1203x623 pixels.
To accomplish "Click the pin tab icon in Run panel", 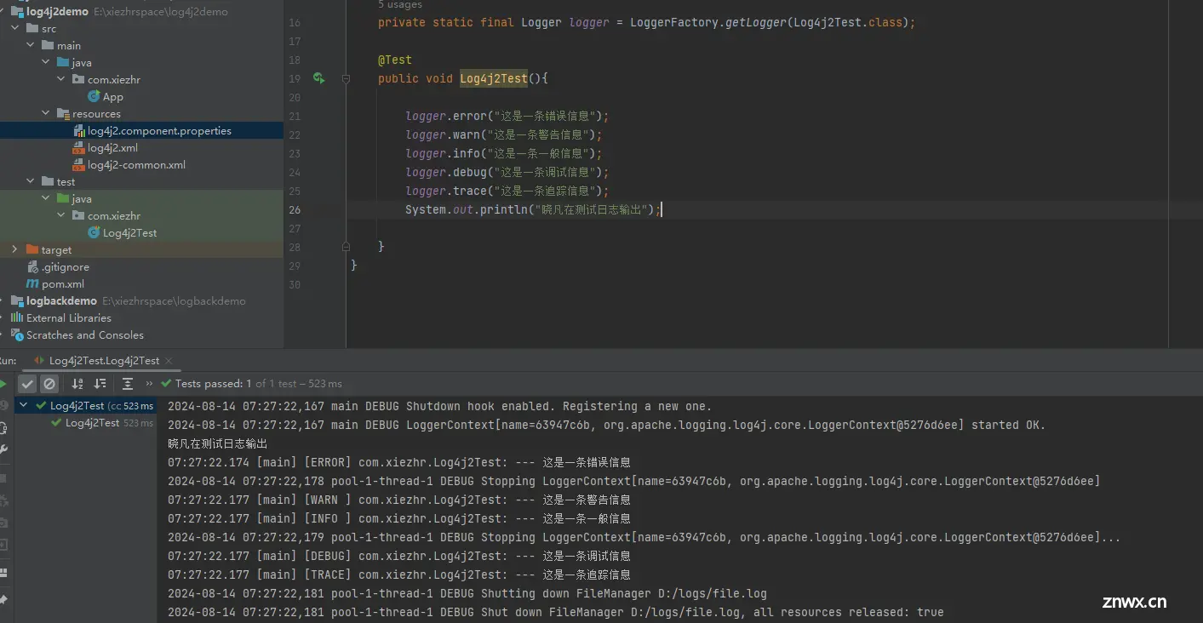I will point(3,600).
